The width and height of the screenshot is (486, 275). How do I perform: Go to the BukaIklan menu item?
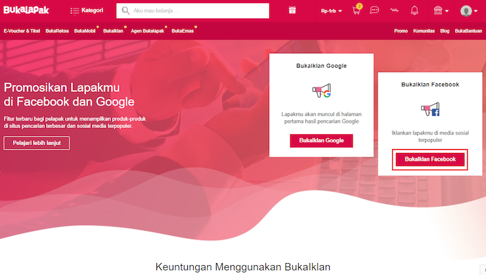coord(113,31)
